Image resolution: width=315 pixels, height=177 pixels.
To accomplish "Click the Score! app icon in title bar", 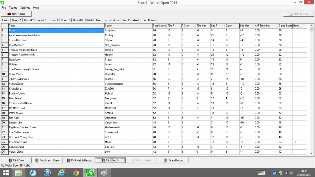I will point(2,2).
